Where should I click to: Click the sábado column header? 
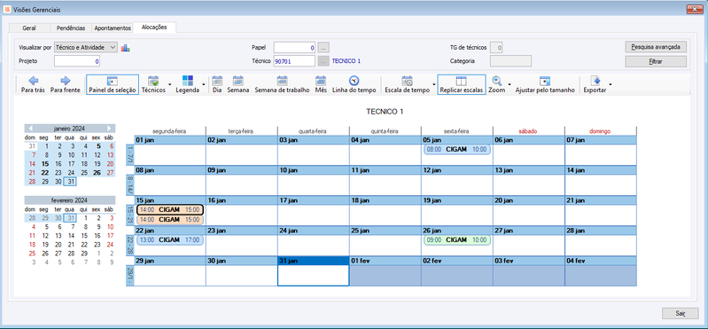tap(528, 131)
